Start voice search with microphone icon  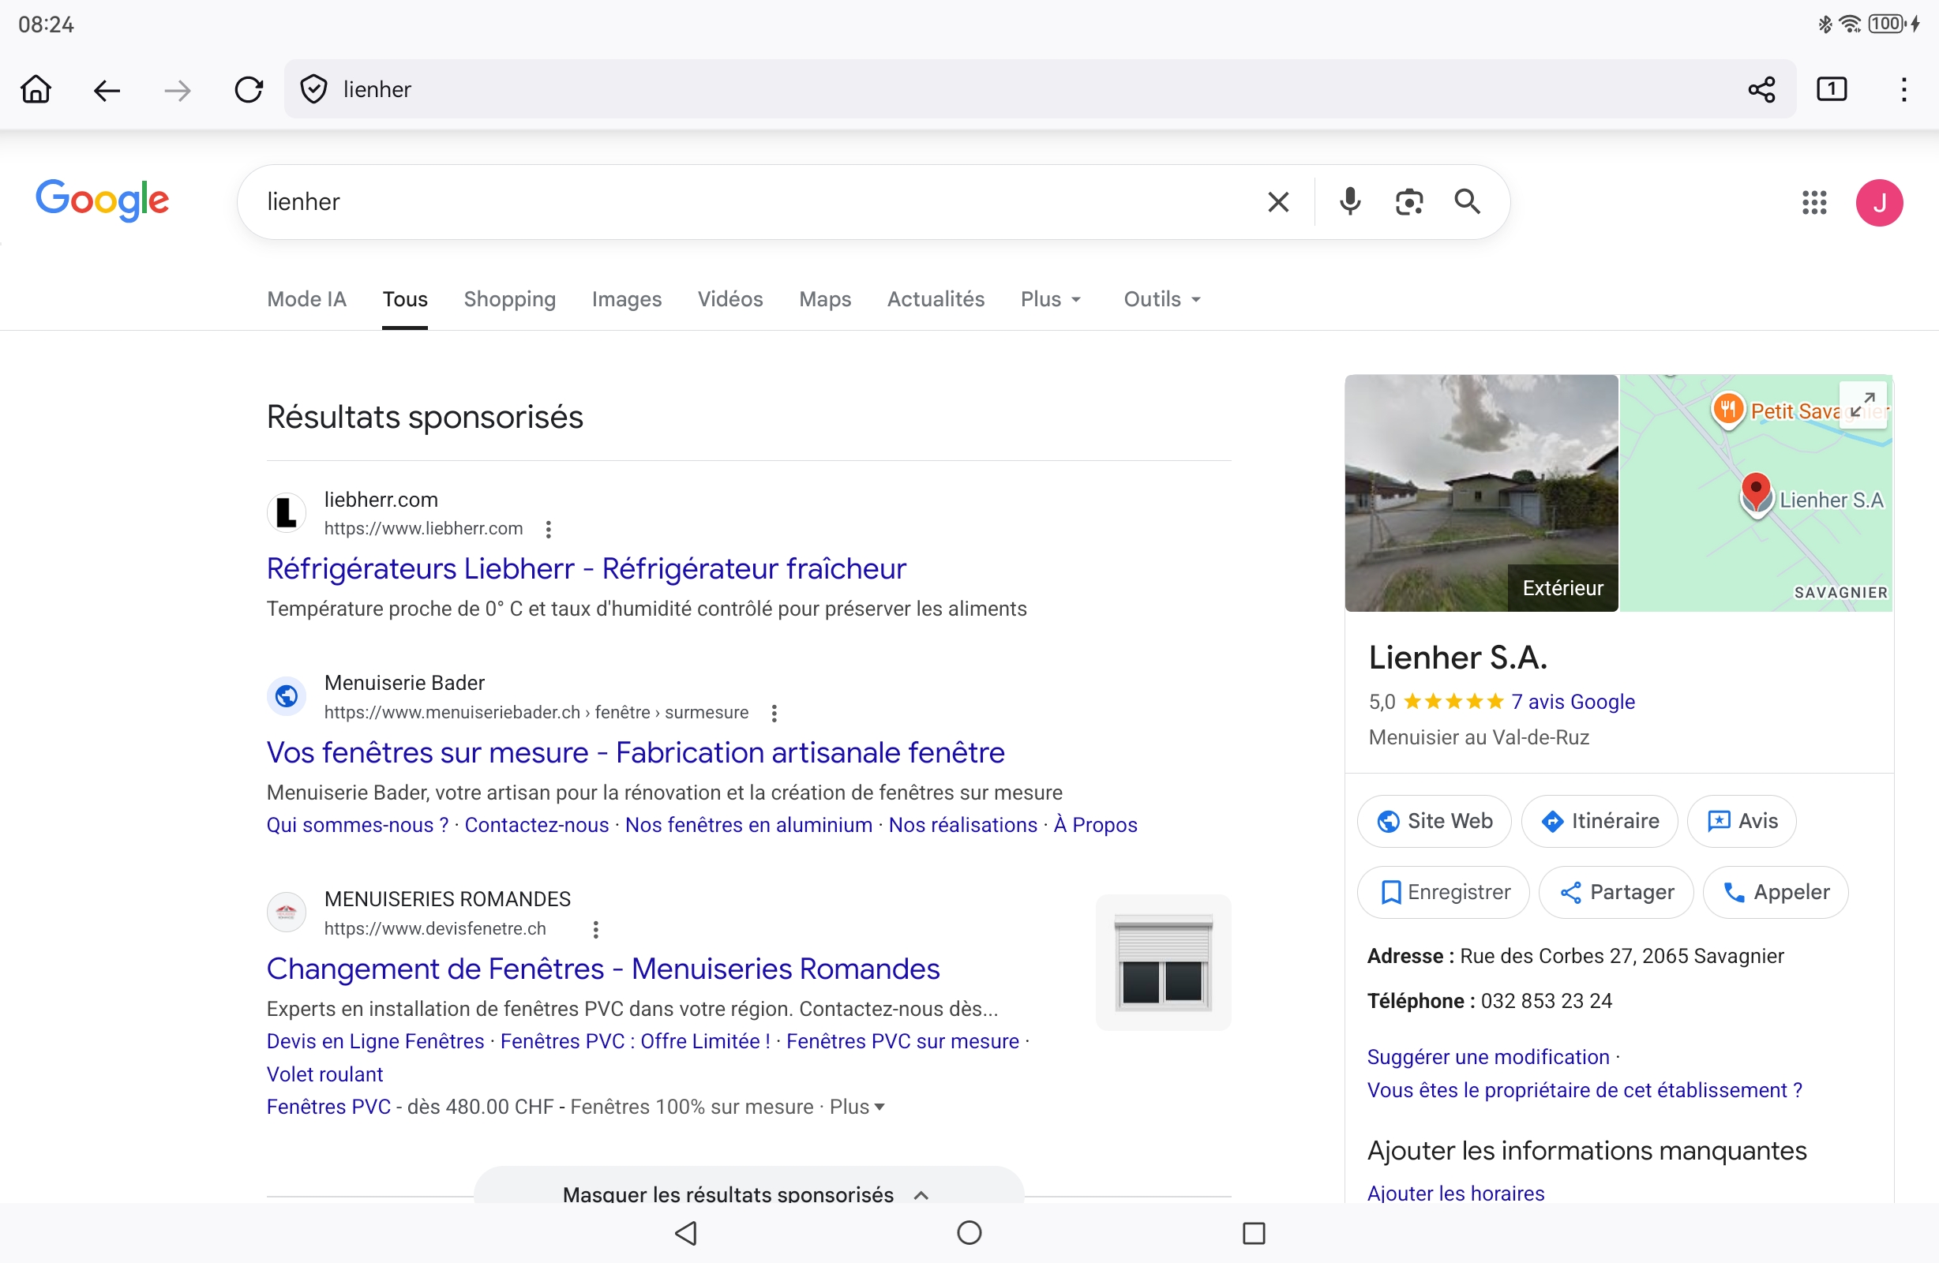(x=1349, y=201)
